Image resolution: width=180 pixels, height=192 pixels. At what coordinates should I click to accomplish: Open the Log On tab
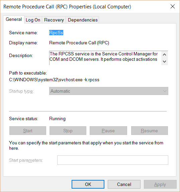(x=33, y=20)
